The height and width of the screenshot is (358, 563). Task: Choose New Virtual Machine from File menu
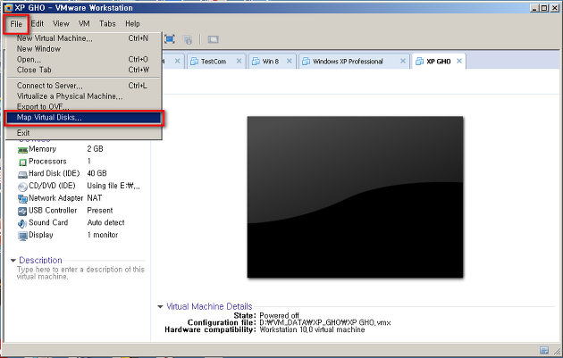[x=84, y=38]
